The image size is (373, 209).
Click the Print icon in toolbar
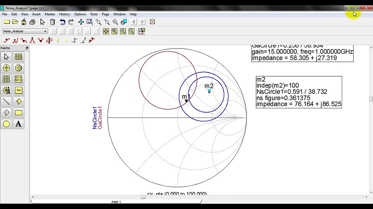[32, 22]
